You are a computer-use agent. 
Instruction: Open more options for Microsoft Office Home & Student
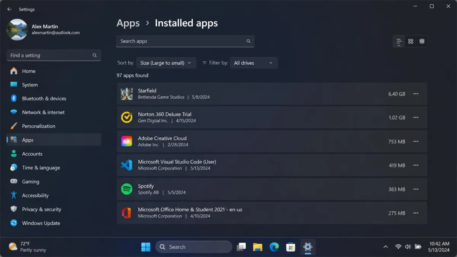(416, 213)
